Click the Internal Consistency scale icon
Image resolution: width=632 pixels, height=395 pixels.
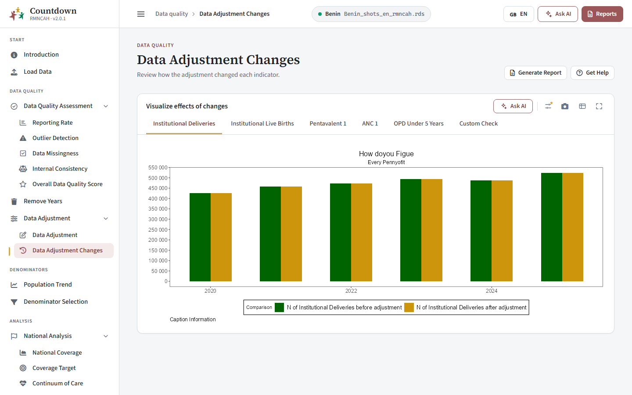click(23, 169)
